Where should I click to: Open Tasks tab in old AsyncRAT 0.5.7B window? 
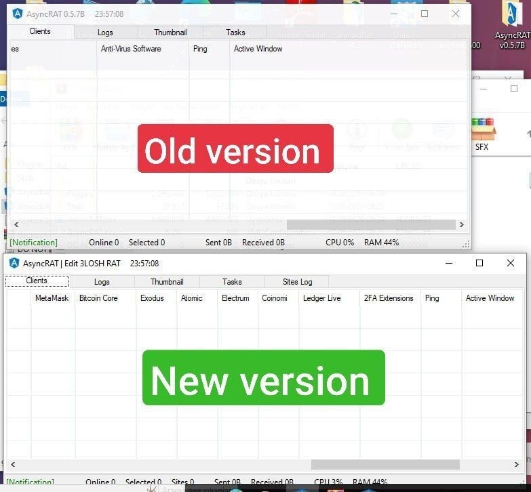click(235, 33)
